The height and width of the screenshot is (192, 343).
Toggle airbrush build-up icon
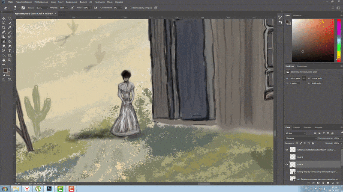(x=96, y=8)
